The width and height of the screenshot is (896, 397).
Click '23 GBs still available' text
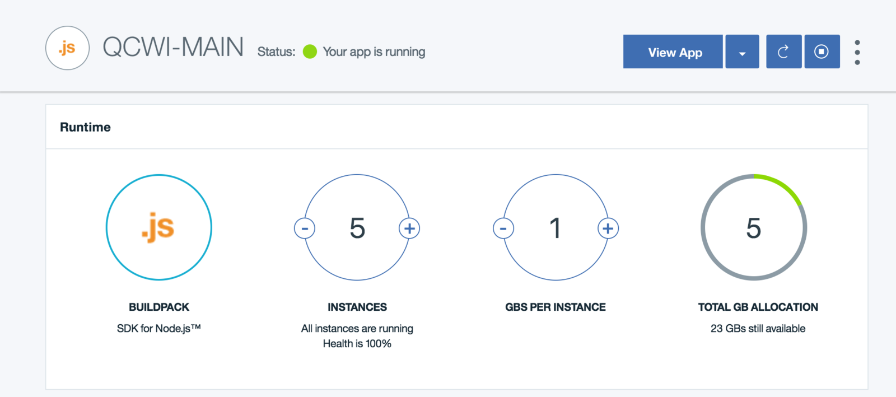758,329
